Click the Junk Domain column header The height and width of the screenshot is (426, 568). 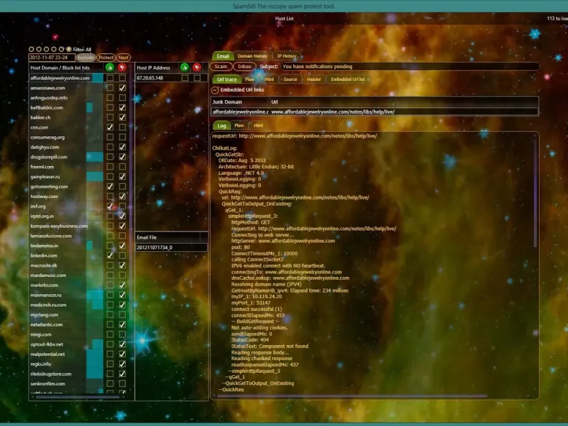240,102
